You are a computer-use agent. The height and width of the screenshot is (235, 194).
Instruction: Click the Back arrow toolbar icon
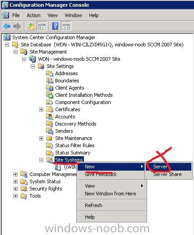[x=7, y=26]
